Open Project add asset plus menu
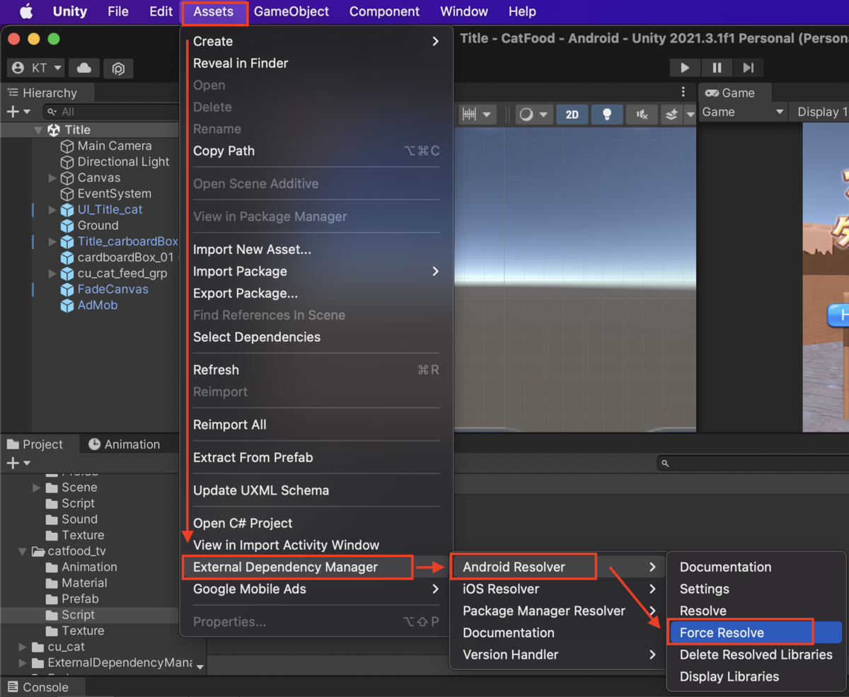The image size is (849, 697). pos(18,463)
